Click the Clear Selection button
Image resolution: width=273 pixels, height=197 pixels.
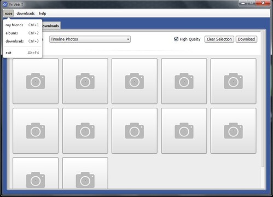pos(219,39)
